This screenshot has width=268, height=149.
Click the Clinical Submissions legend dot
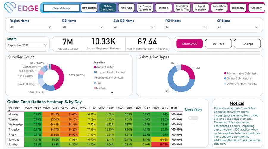(225, 78)
